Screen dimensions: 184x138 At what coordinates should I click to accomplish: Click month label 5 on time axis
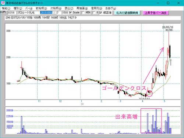(164, 101)
